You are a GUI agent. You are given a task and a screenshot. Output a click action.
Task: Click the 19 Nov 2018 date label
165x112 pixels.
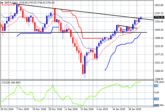pyautogui.click(x=39, y=109)
